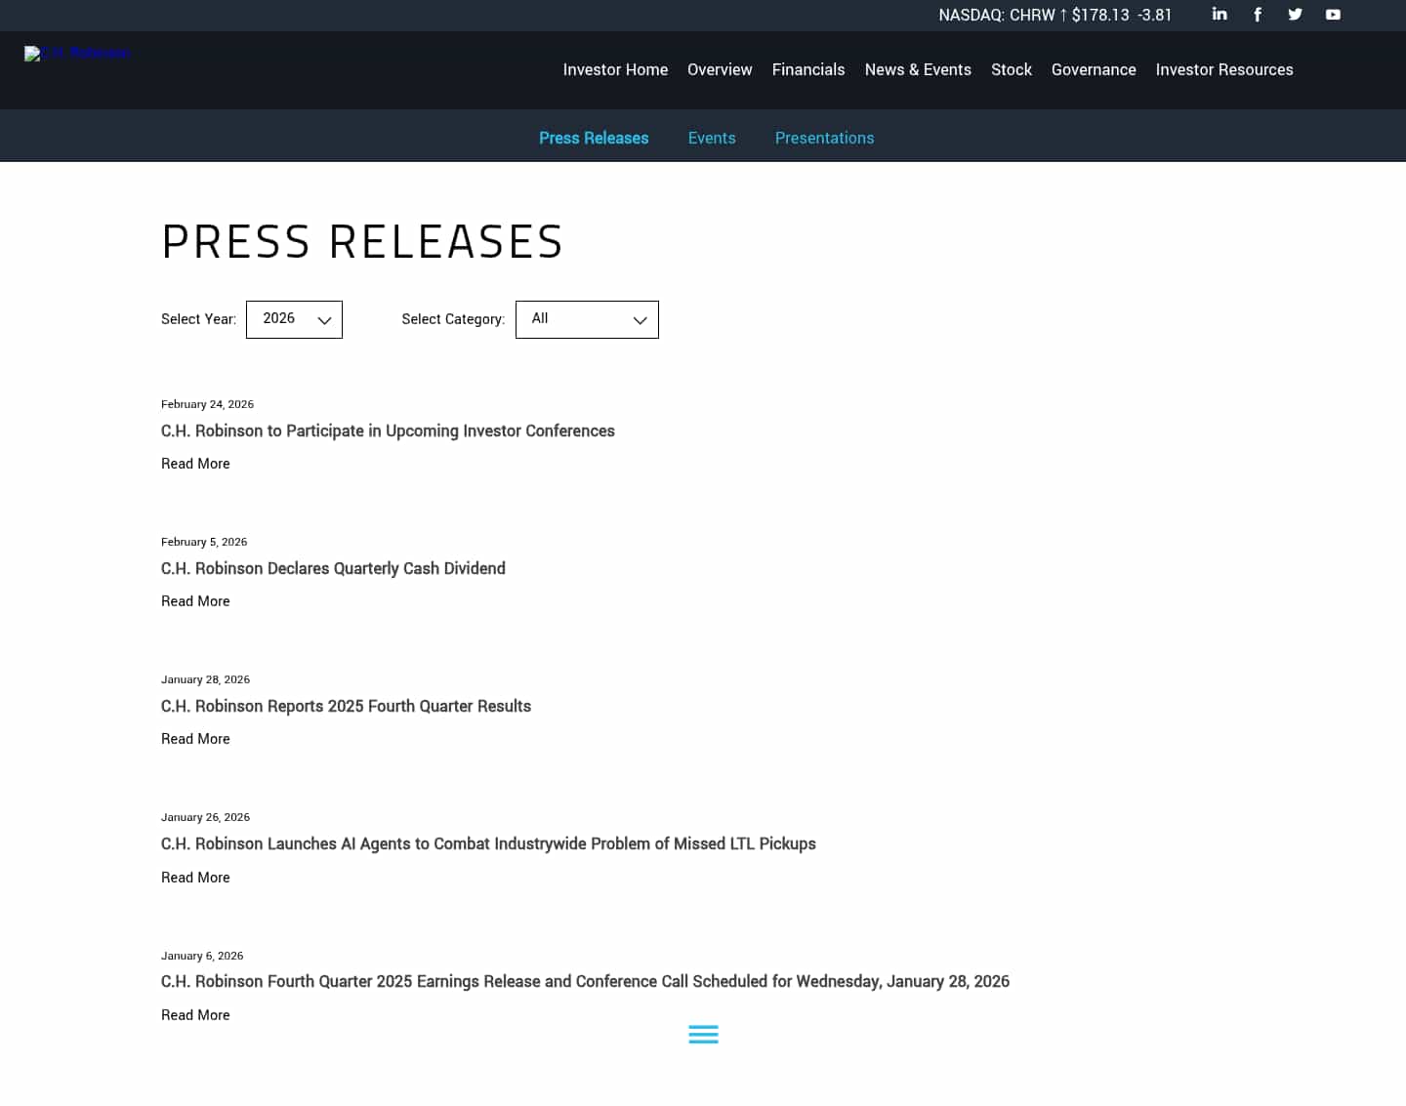Read More about the Quarterly Cash Dividend
The width and height of the screenshot is (1406, 1106).
(x=194, y=601)
